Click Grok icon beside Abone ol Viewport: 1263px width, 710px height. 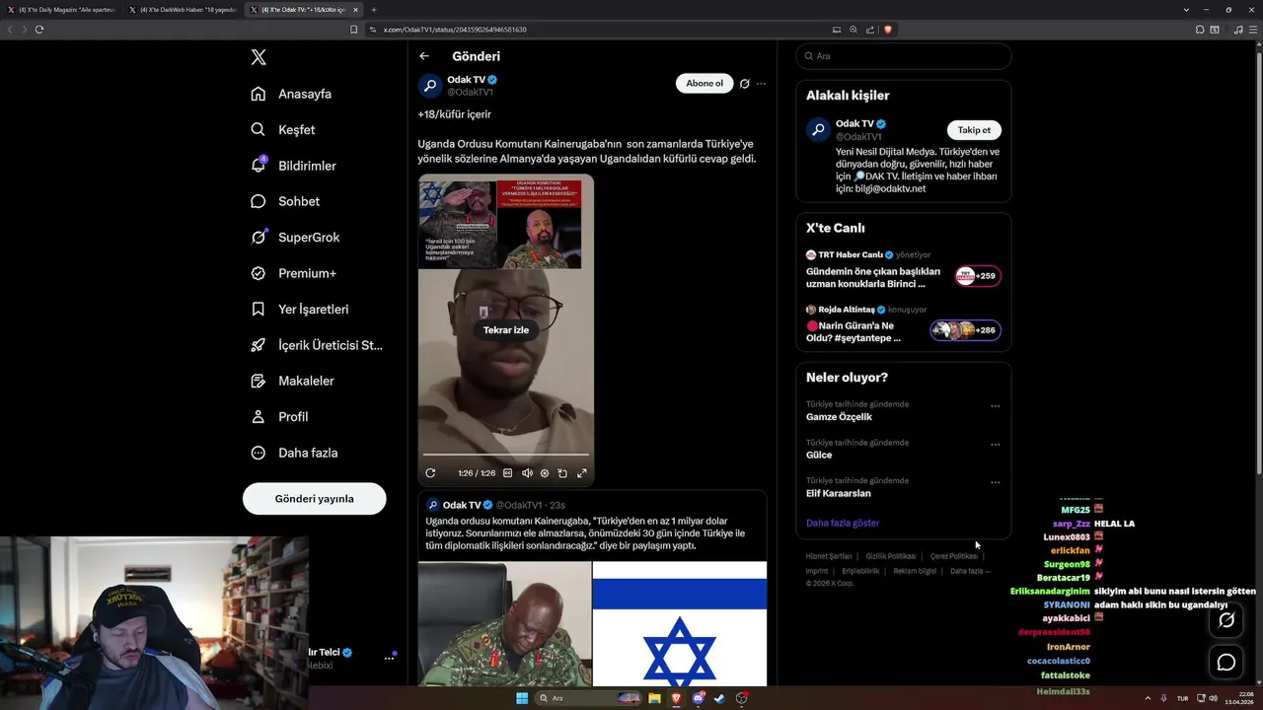745,84
